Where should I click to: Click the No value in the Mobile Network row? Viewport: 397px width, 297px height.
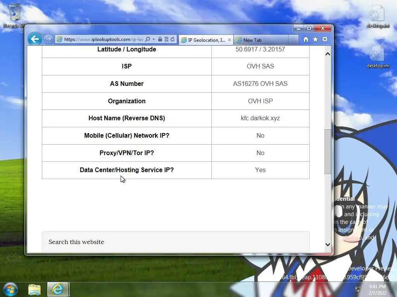click(x=260, y=135)
